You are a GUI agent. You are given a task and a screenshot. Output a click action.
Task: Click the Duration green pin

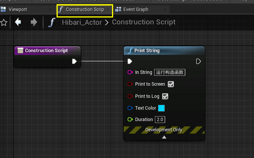[x=130, y=119]
